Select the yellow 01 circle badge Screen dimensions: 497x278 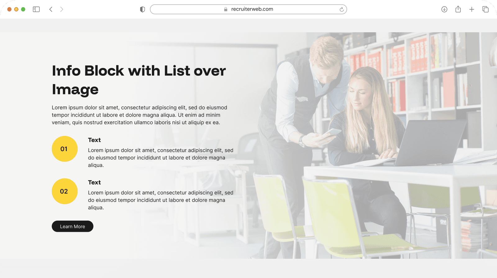coord(65,149)
